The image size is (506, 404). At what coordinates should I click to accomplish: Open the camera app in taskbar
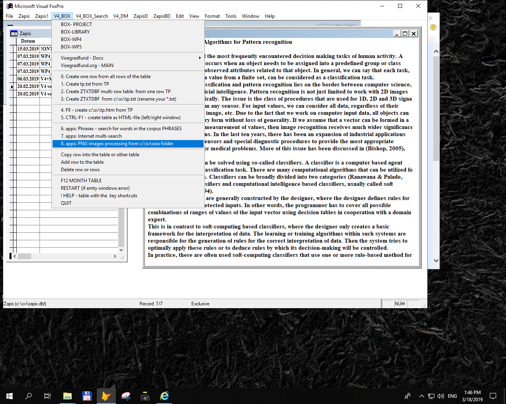(145, 396)
